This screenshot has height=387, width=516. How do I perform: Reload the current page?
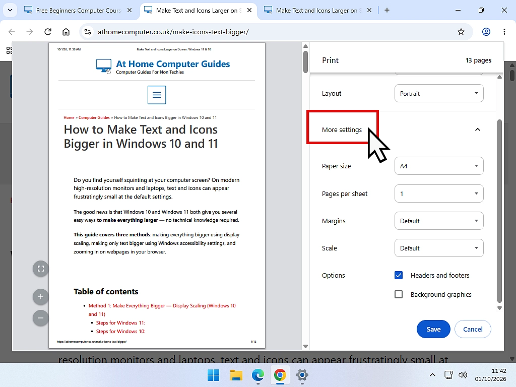48,32
